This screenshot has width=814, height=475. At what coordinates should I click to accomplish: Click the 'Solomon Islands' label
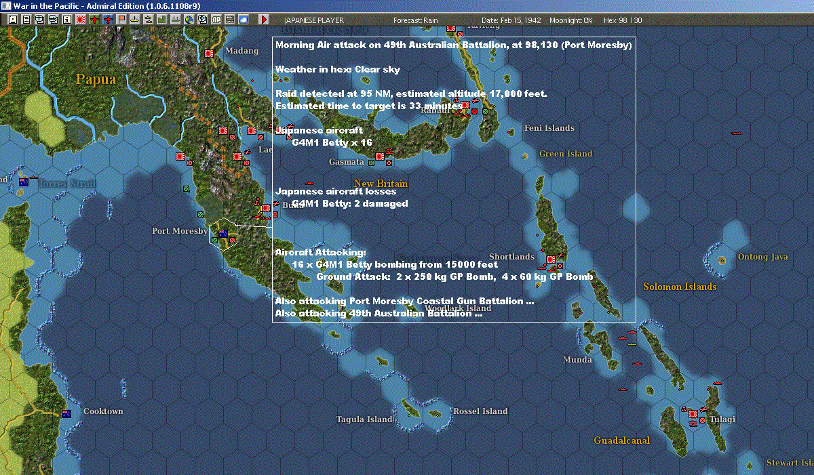coord(680,287)
